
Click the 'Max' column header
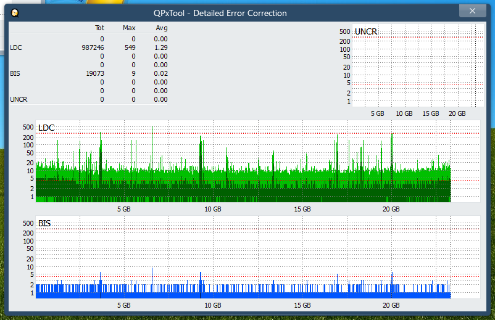click(x=129, y=28)
